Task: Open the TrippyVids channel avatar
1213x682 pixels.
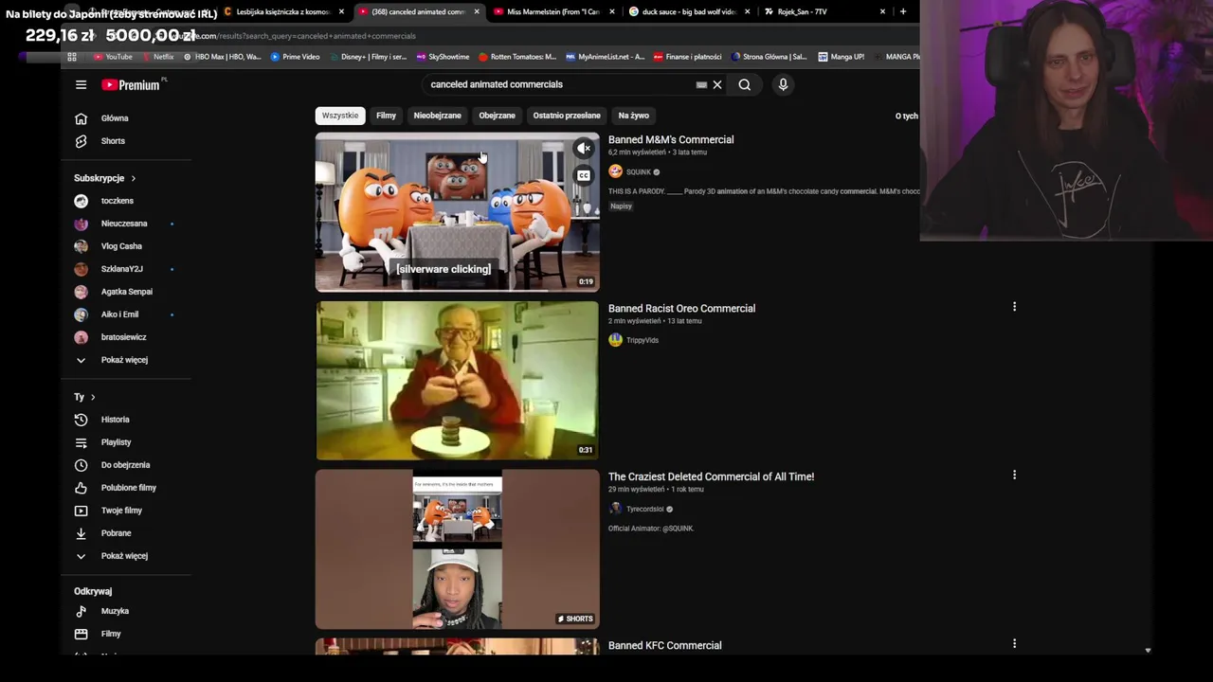Action: pyautogui.click(x=615, y=340)
